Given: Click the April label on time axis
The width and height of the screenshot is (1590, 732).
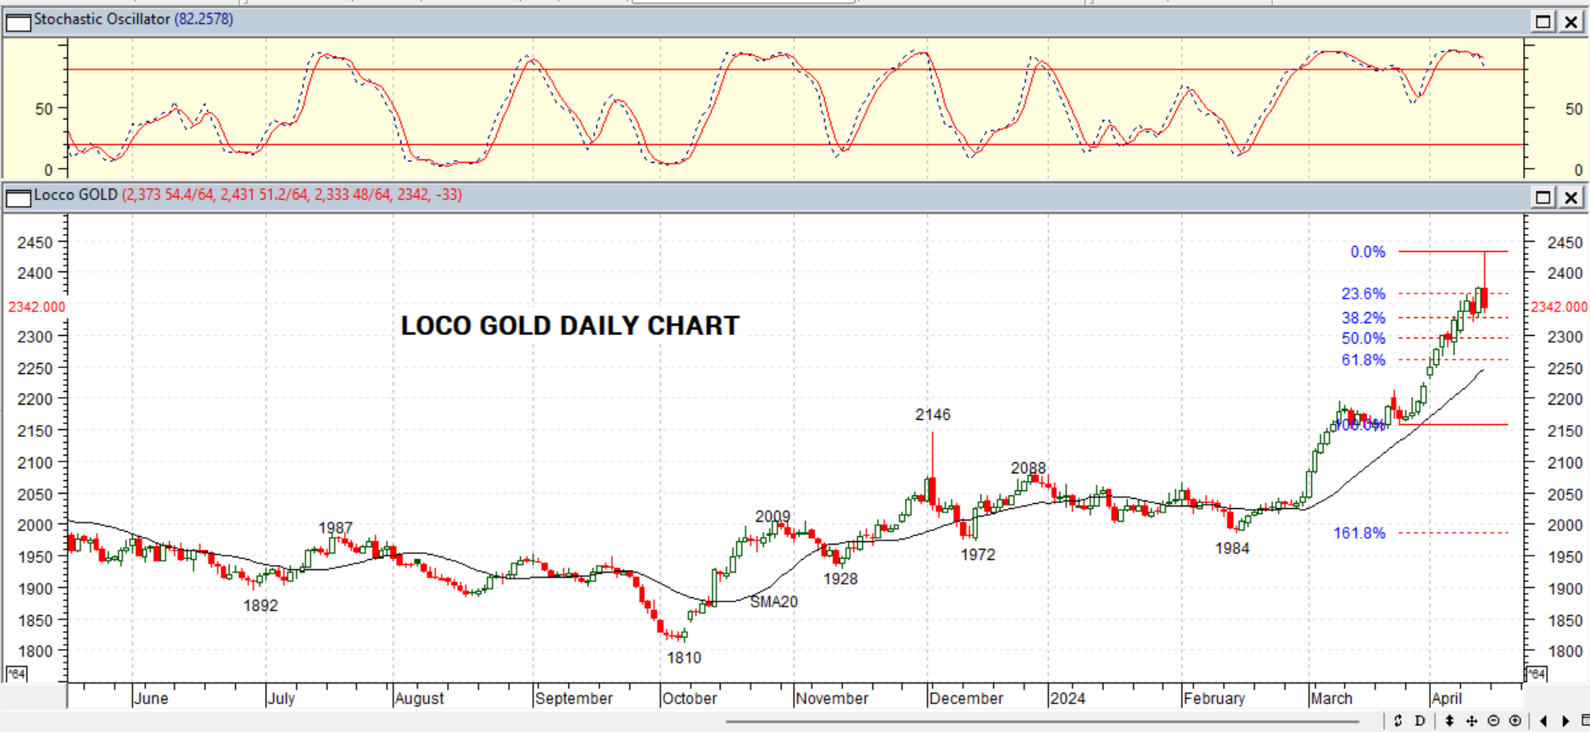Looking at the screenshot, I should (x=1447, y=698).
